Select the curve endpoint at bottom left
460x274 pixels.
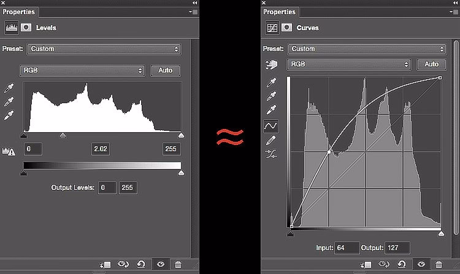click(291, 226)
